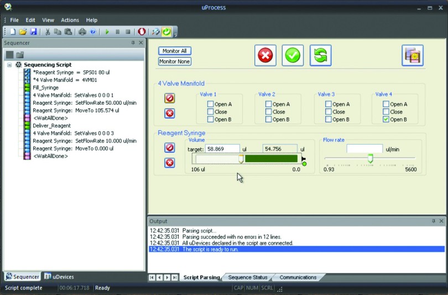This screenshot has width=448, height=295.
Task: Select 'The script is ready to run.' line
Action: coord(296,249)
